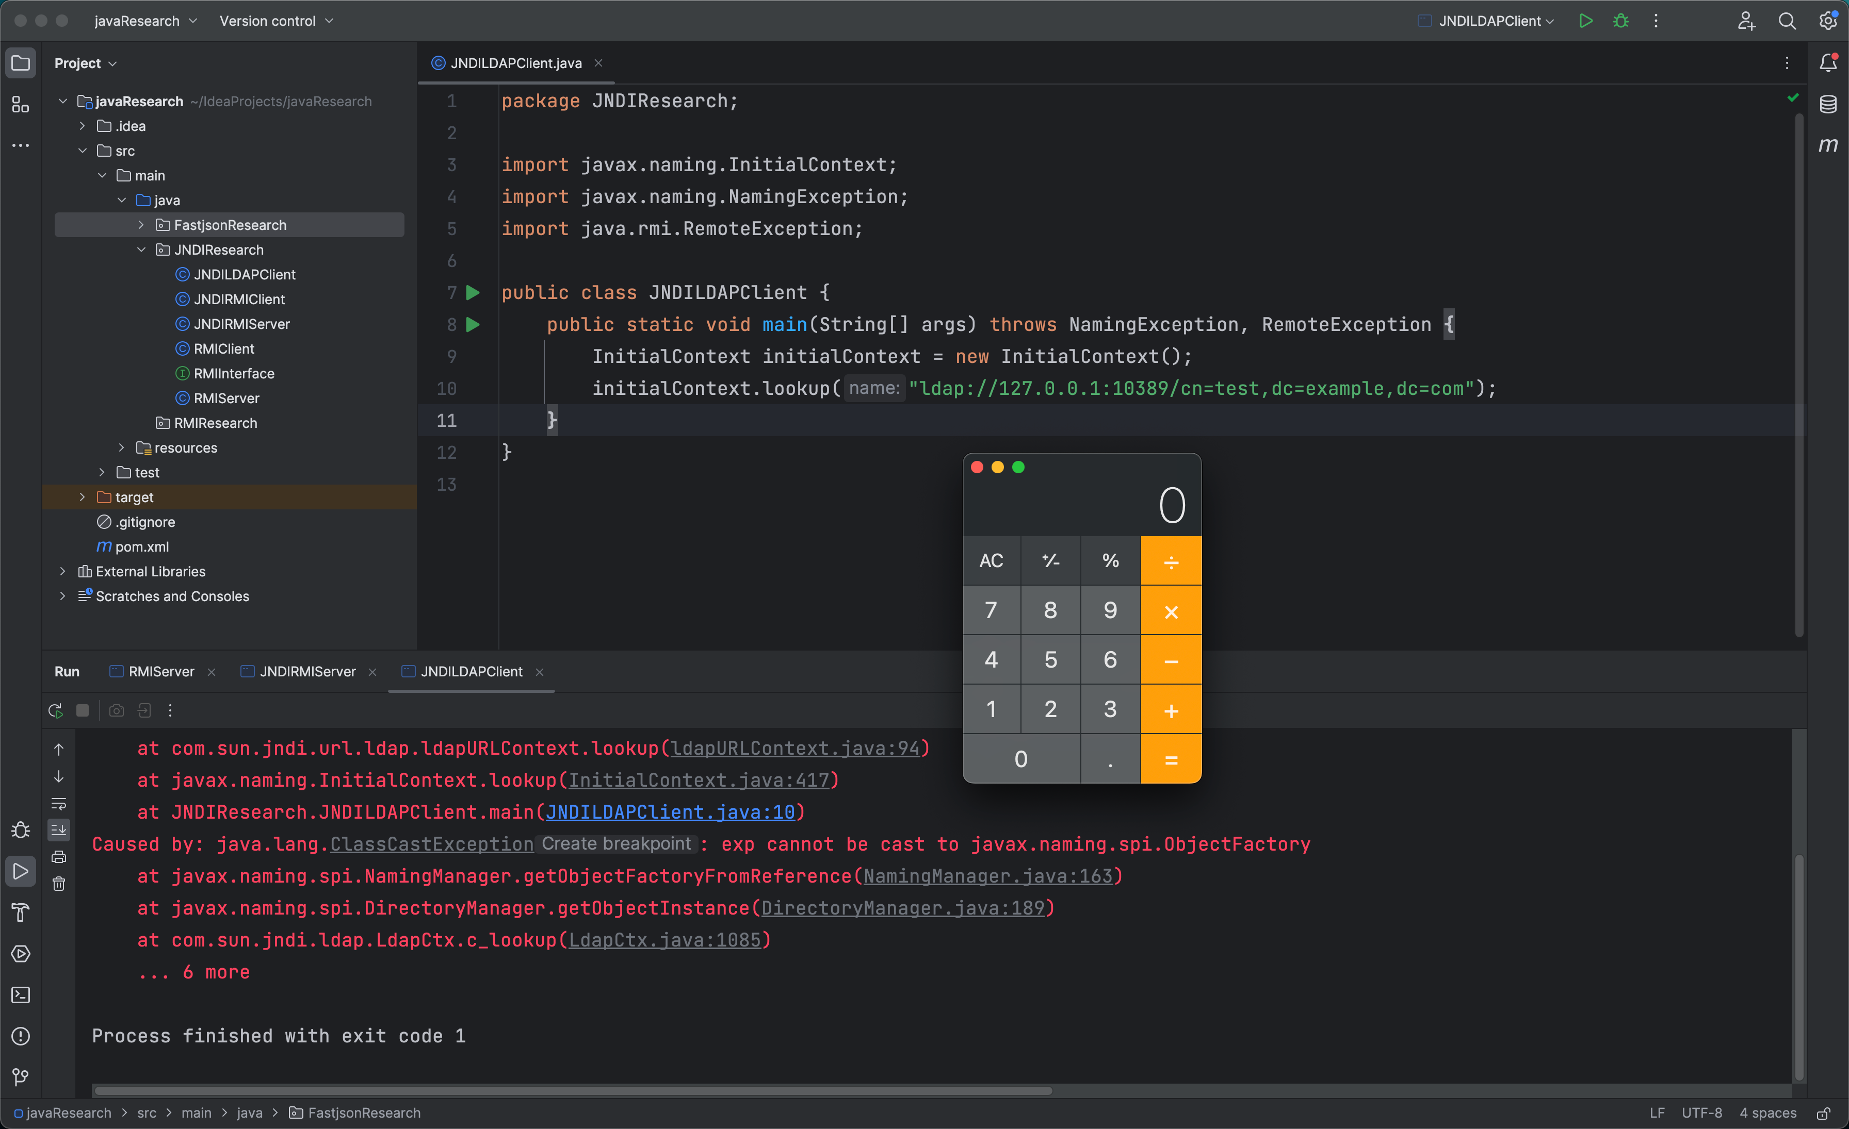Open the Structure tool window icon

pyautogui.click(x=21, y=105)
